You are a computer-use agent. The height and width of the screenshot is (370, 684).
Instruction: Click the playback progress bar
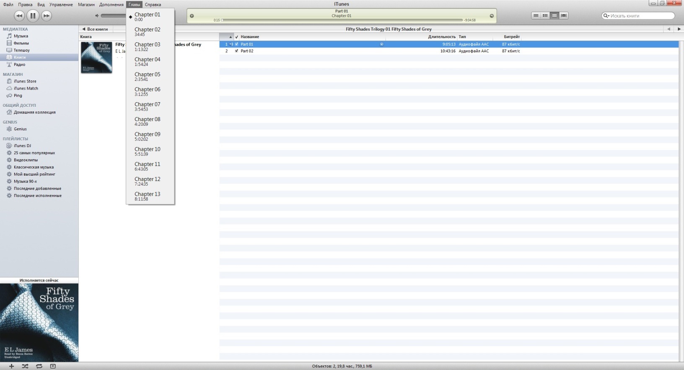click(x=342, y=20)
